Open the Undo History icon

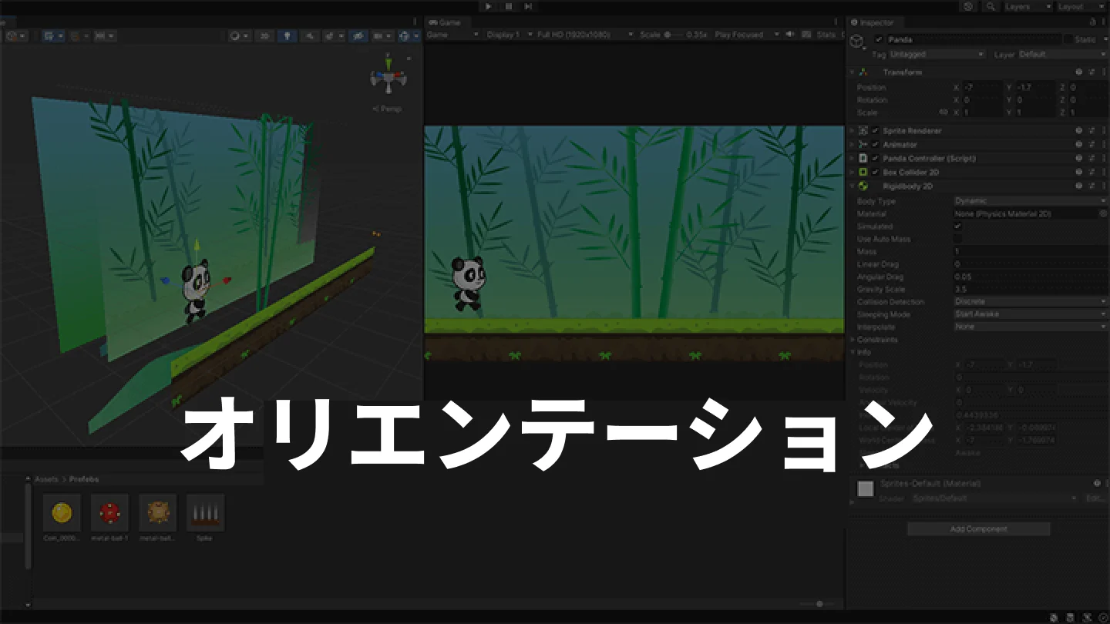tap(969, 6)
